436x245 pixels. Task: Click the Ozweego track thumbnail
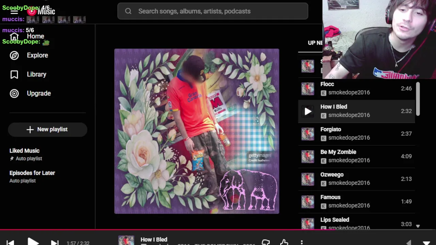click(x=308, y=179)
